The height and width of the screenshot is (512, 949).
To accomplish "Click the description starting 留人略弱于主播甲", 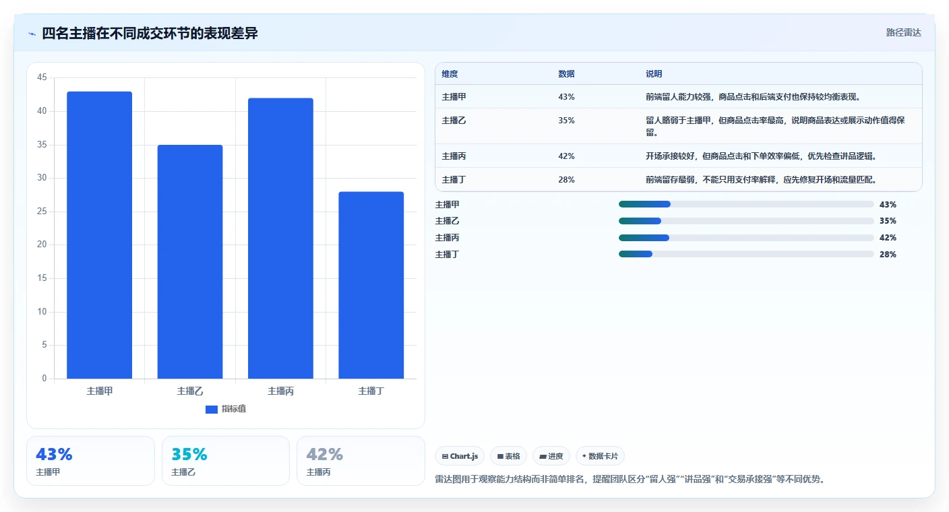I will click(x=775, y=127).
